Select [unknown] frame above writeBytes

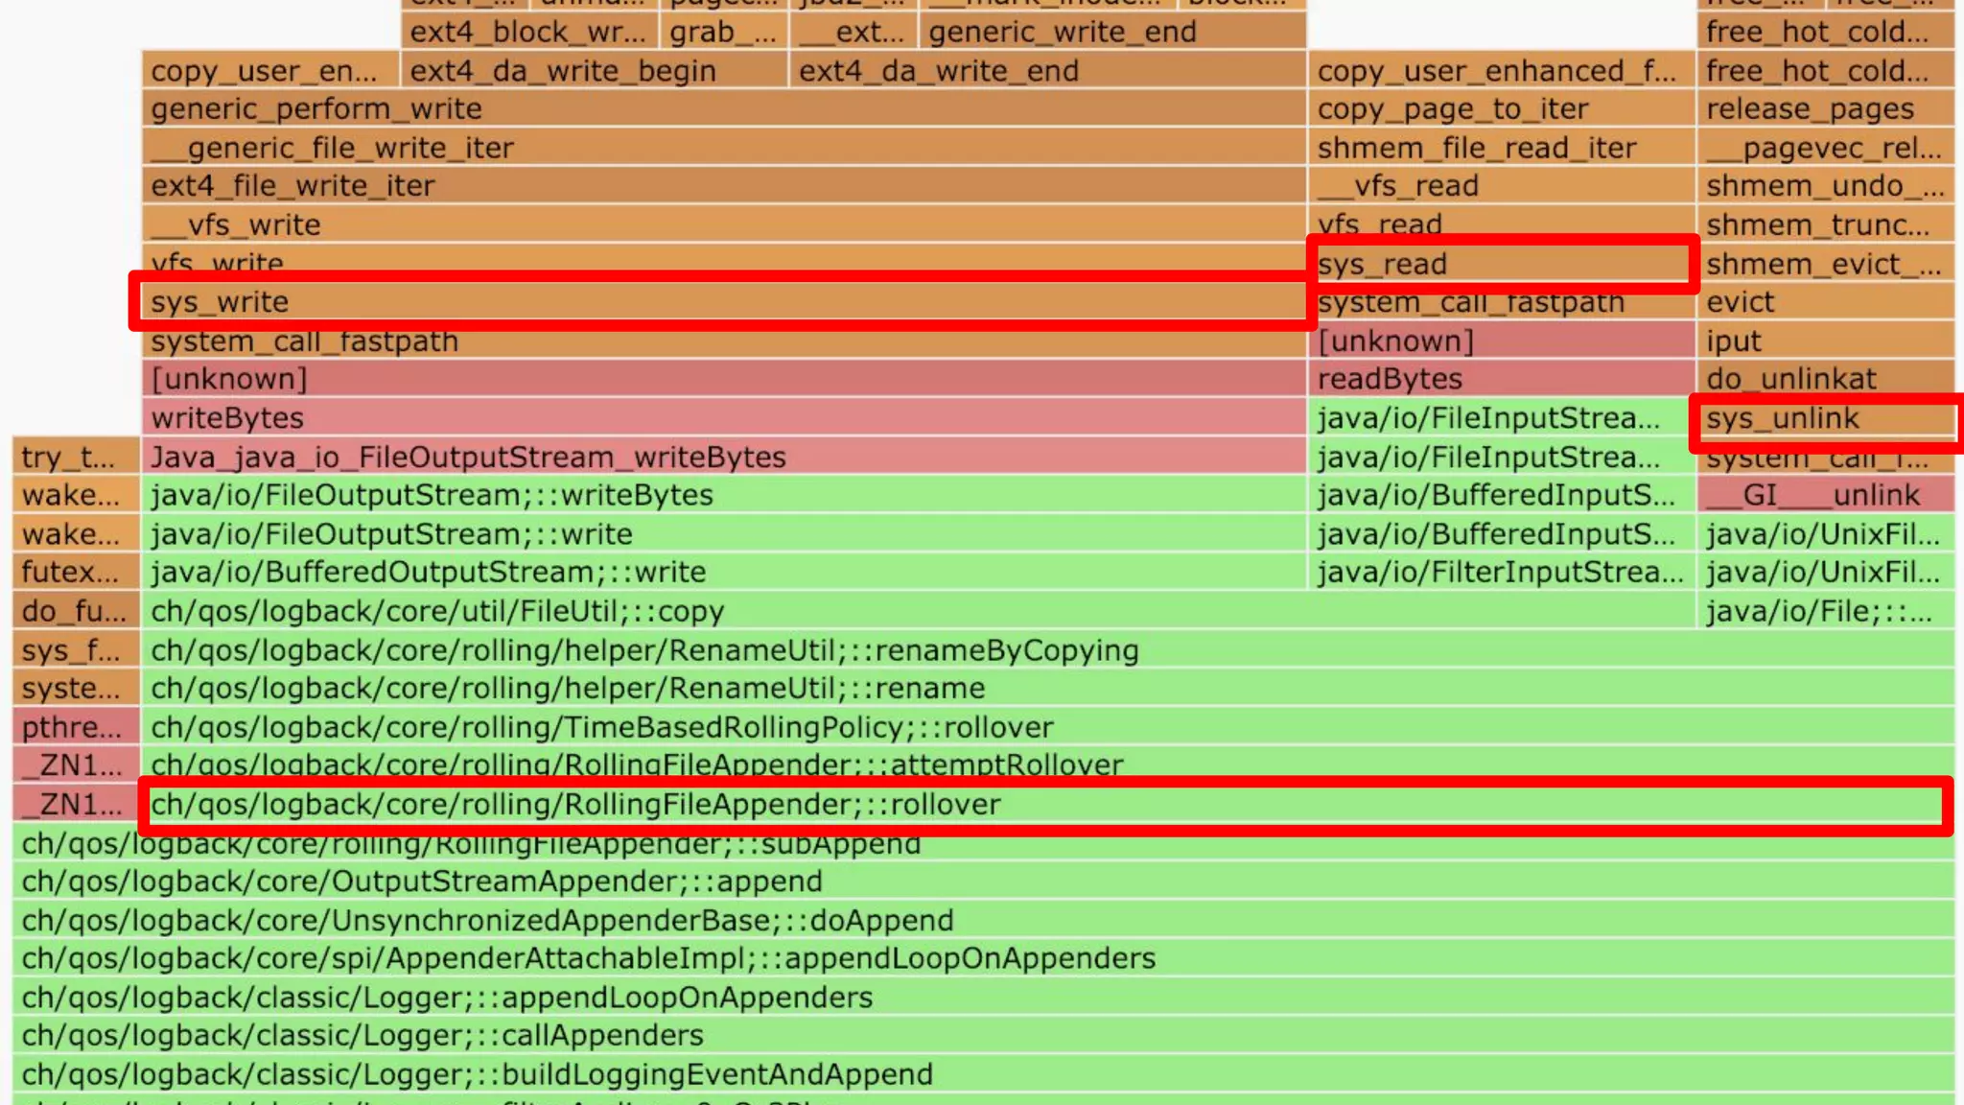(724, 379)
